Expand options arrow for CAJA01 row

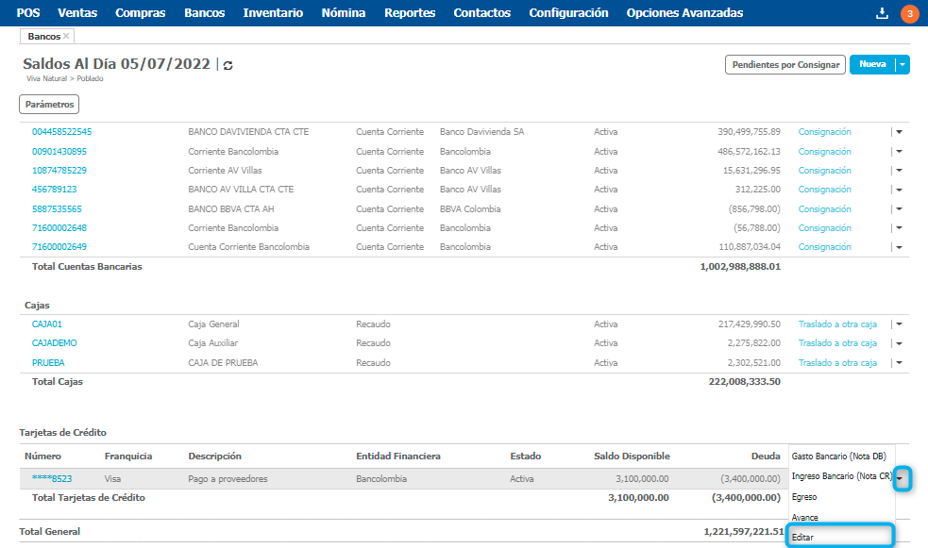tap(899, 324)
